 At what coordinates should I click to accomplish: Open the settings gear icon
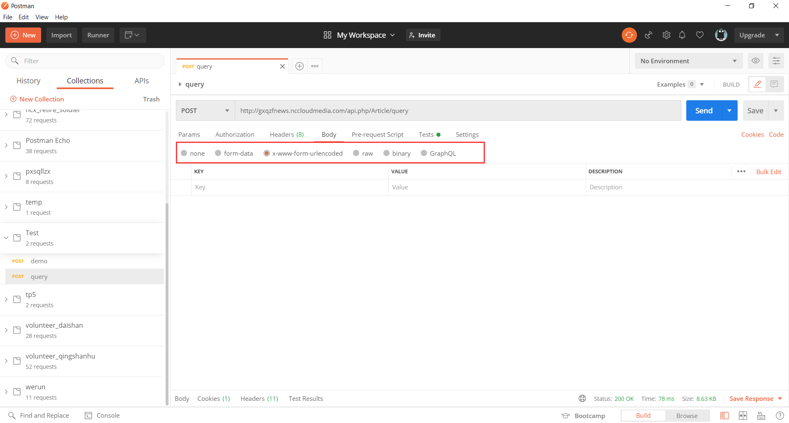pos(667,35)
